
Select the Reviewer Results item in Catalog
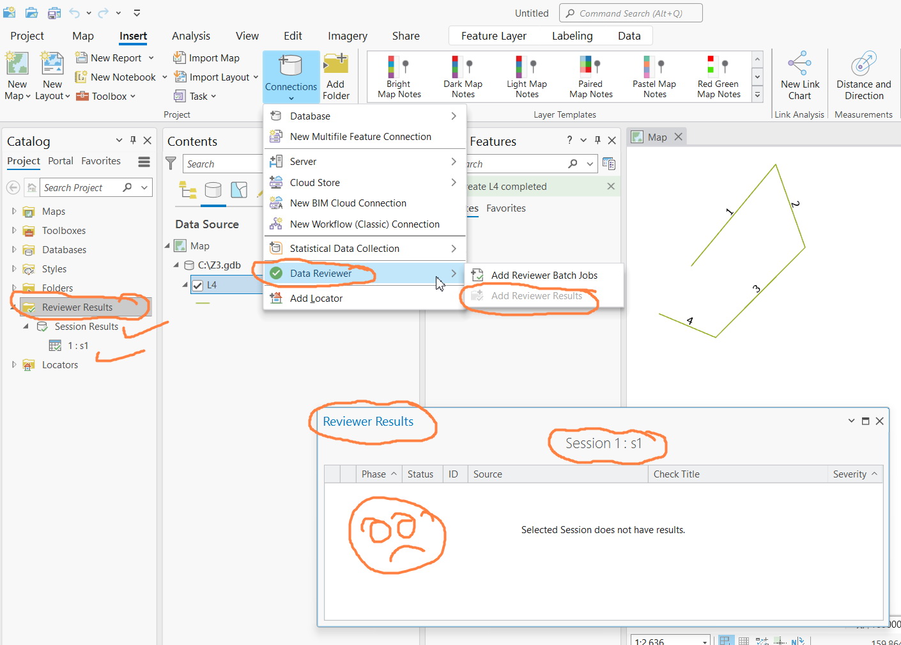coord(77,307)
